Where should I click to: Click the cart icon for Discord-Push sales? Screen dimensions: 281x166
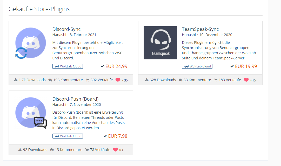tap(87, 150)
